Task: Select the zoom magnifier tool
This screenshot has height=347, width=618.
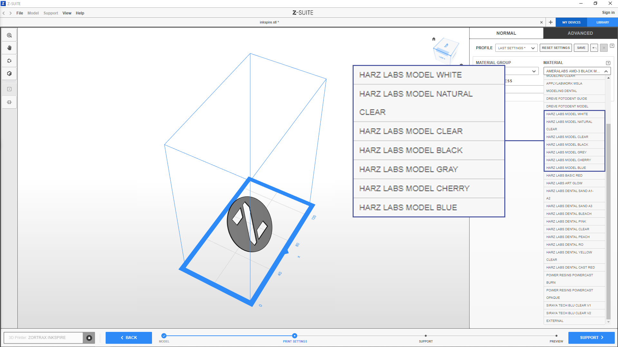Action: (9, 35)
